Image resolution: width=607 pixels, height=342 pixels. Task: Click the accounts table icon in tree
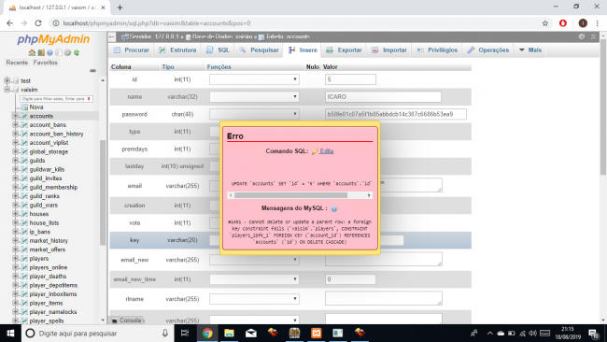coord(25,116)
